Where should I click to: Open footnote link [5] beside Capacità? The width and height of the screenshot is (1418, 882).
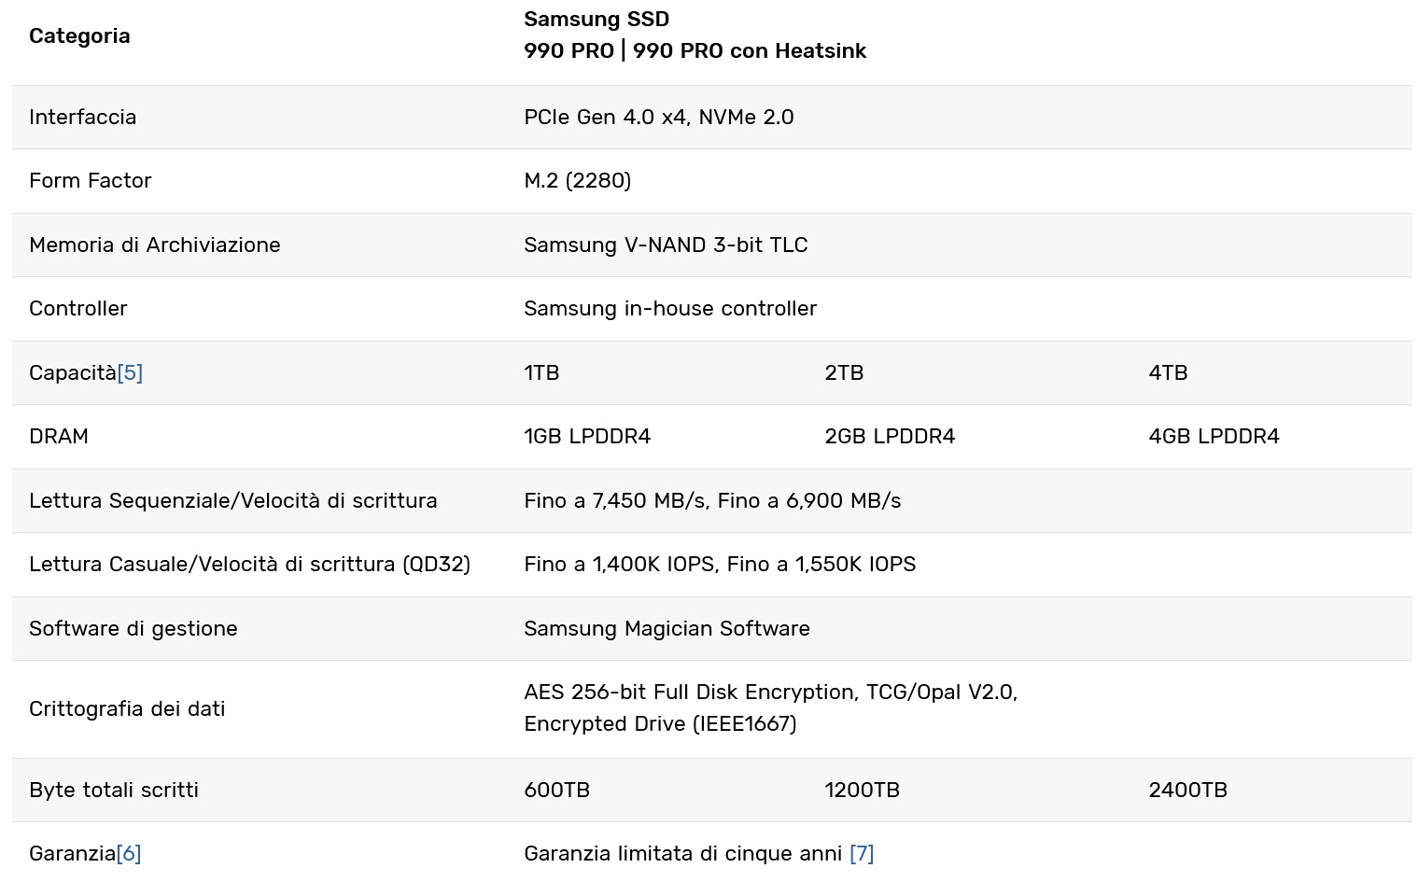130,372
